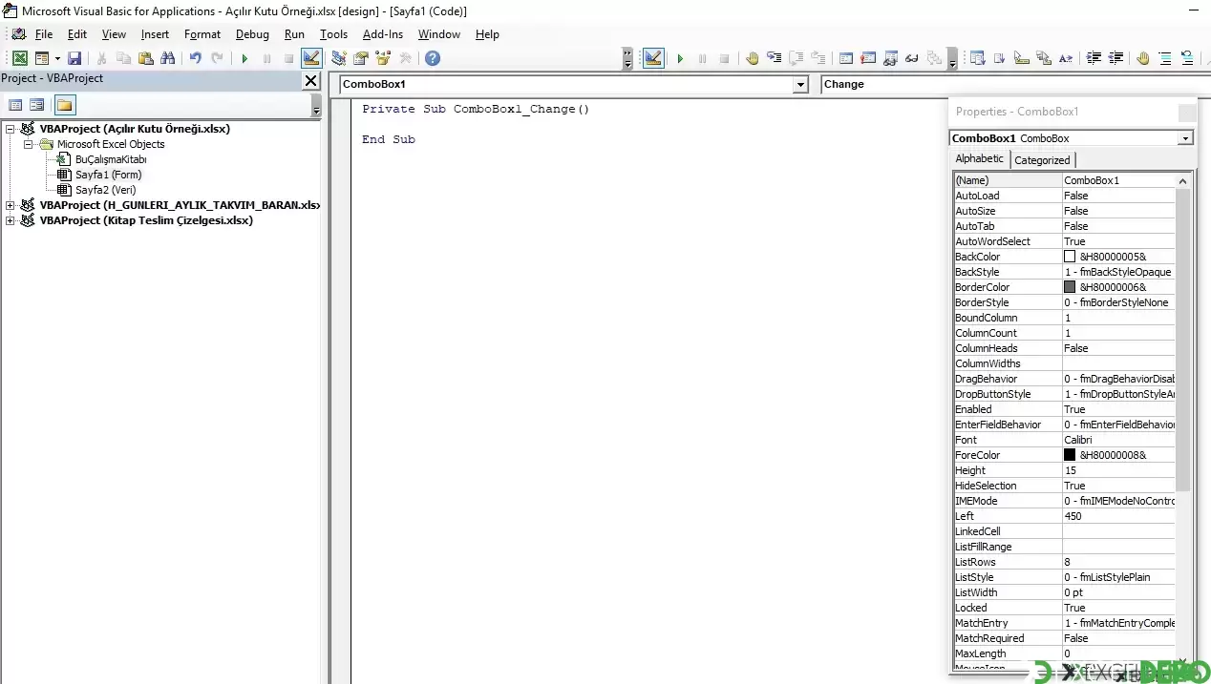Click the BorderColor gray color swatch
The width and height of the screenshot is (1211, 684).
tap(1070, 287)
